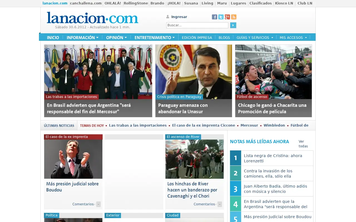Go to INICIO in the navigation bar
This screenshot has width=356, height=222.
point(53,37)
